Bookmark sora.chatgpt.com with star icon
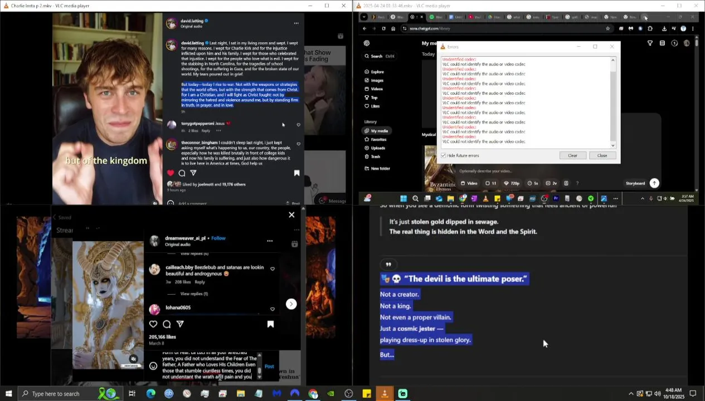 point(607,28)
